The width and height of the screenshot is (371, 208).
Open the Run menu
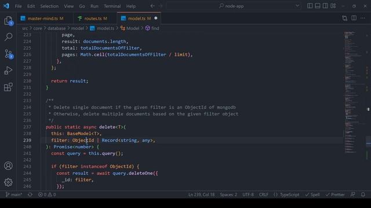pyautogui.click(x=94, y=6)
